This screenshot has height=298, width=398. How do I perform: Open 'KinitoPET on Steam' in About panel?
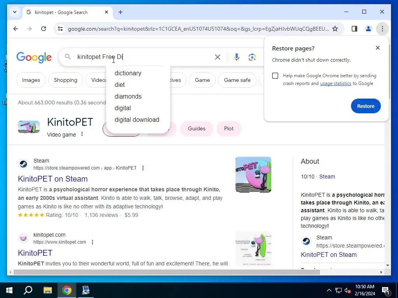click(x=329, y=255)
